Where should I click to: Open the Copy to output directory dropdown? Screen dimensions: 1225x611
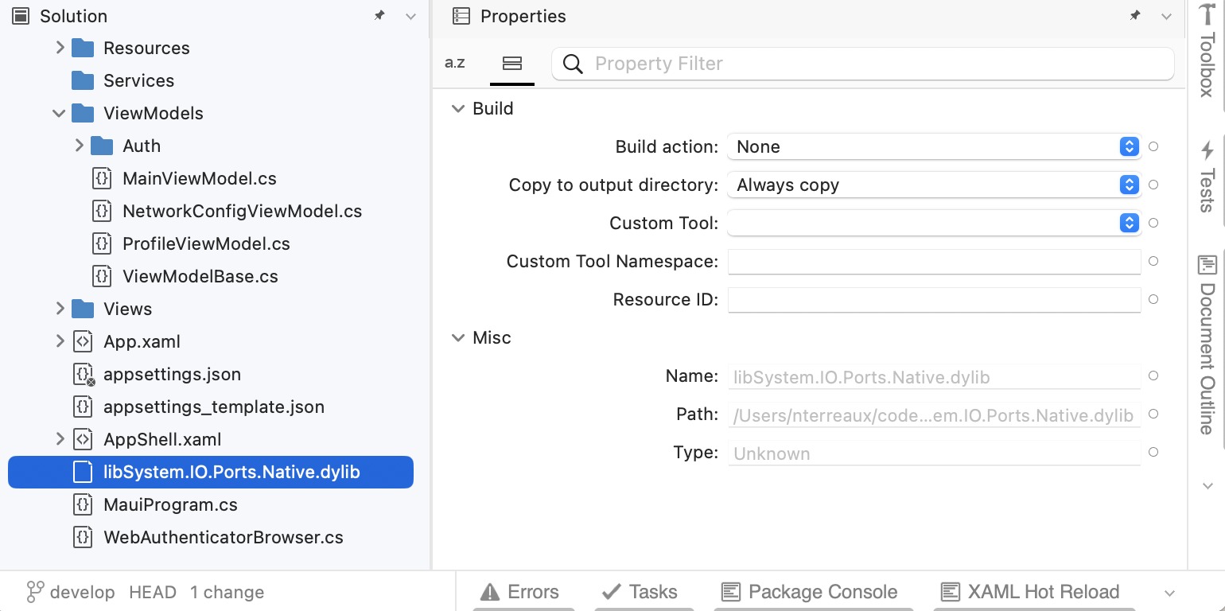(x=1128, y=185)
